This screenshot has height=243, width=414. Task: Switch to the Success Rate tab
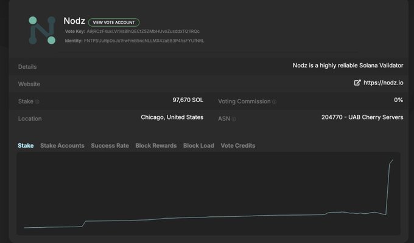(x=110, y=145)
